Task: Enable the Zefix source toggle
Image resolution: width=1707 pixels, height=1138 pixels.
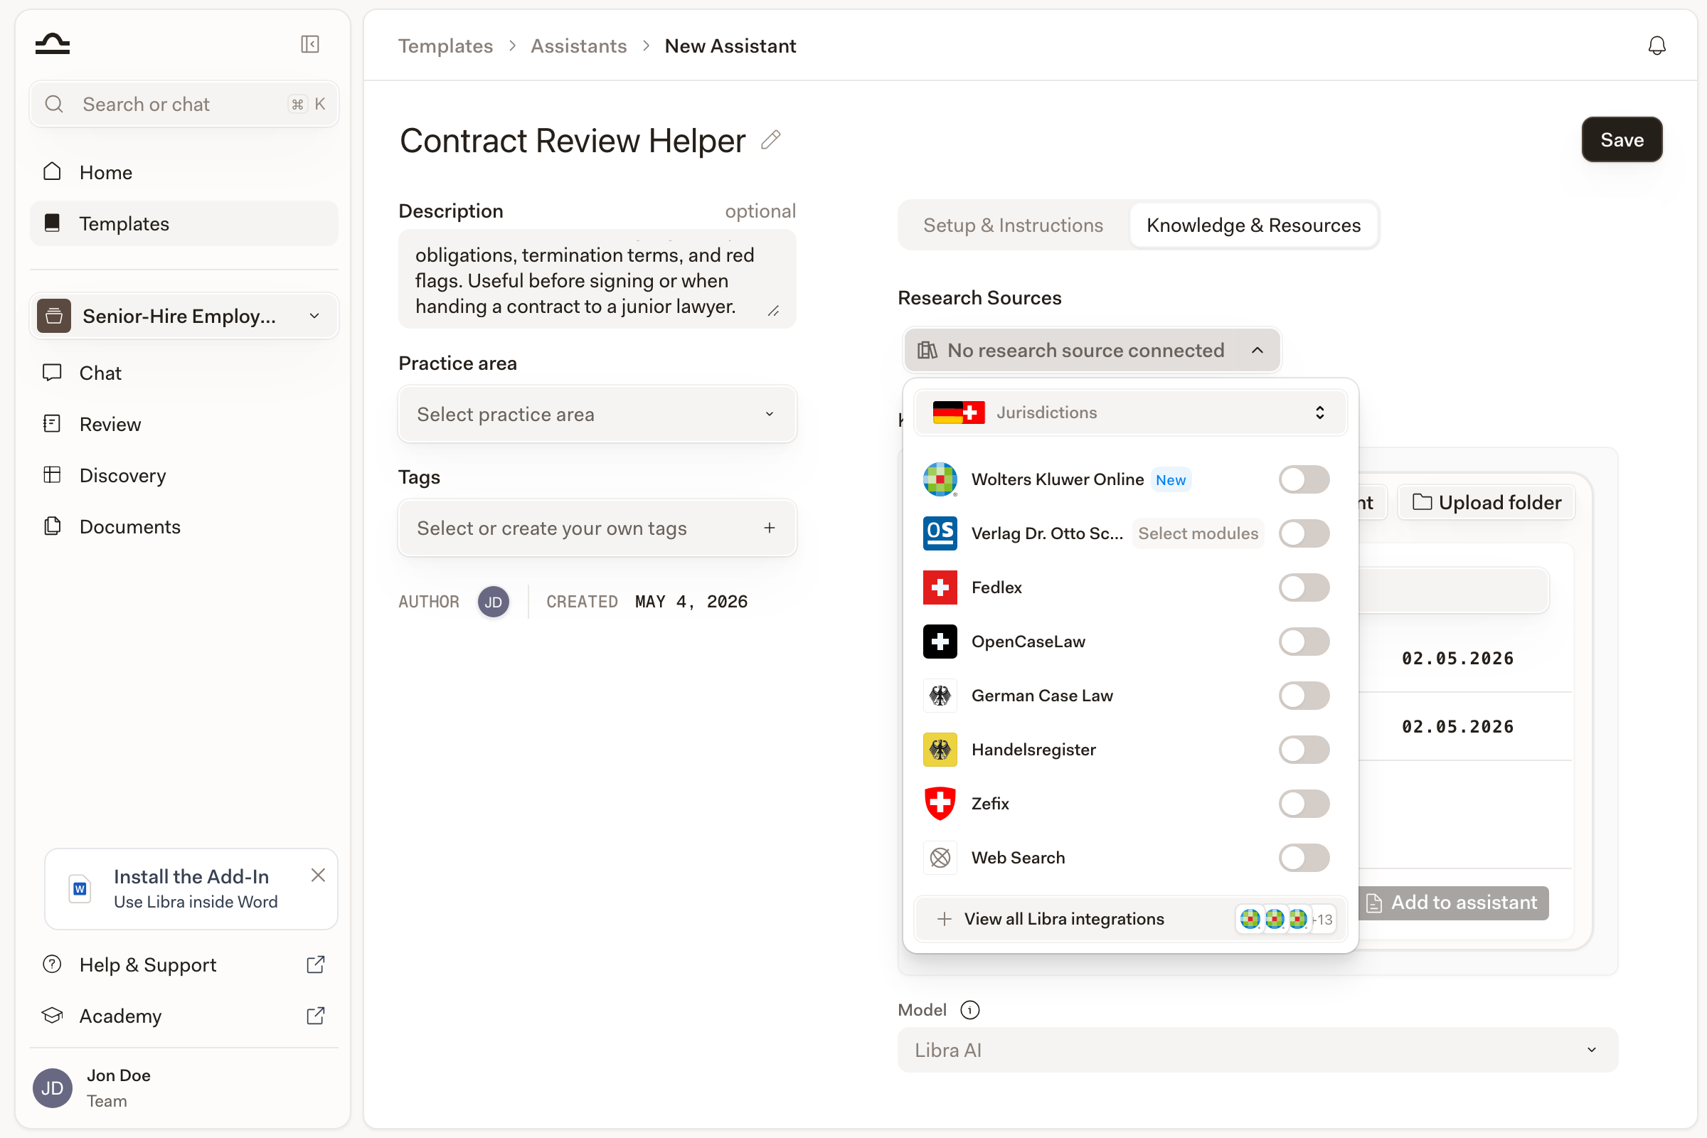Action: coord(1304,804)
